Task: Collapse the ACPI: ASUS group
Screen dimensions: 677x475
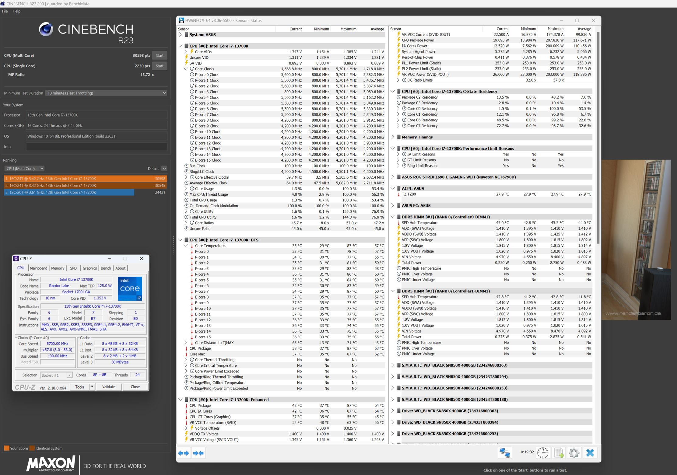Action: coord(392,188)
